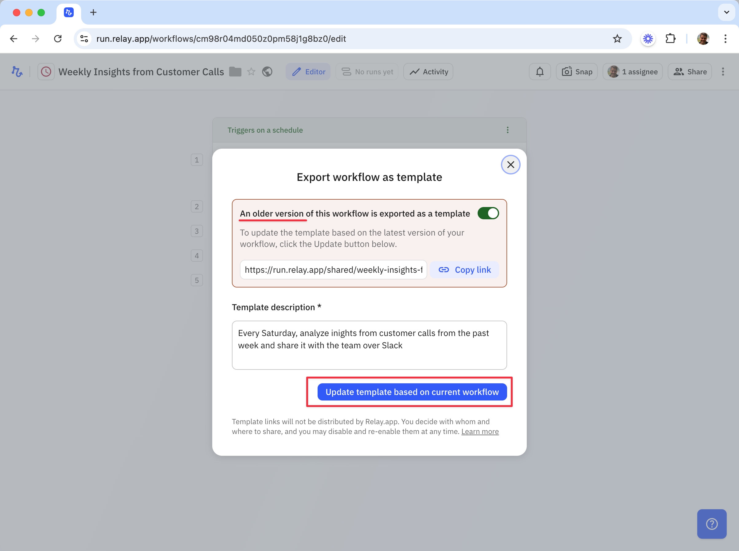Open the help question mark widget
Screen dimensions: 739x551
click(711, 524)
